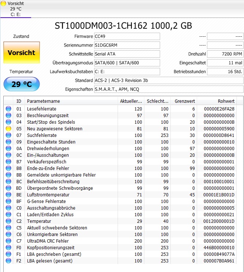Click the blue status icon for Lesefehlerrate
The image size is (244, 272).
click(x=8, y=109)
